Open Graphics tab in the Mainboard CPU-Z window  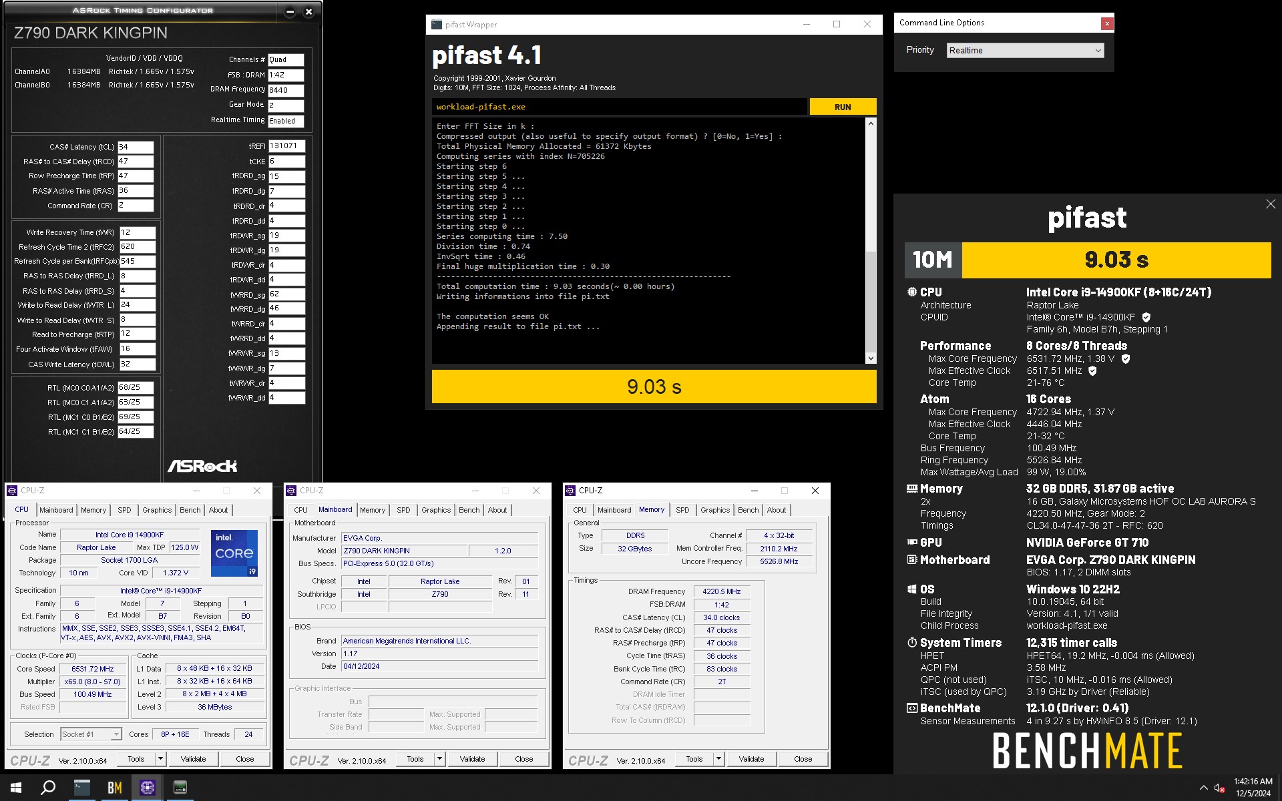pos(436,510)
